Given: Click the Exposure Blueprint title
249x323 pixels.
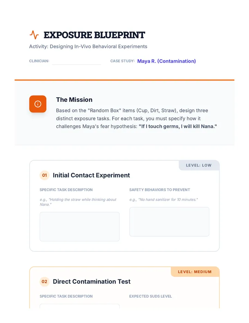Looking at the screenshot, I should 94,35.
